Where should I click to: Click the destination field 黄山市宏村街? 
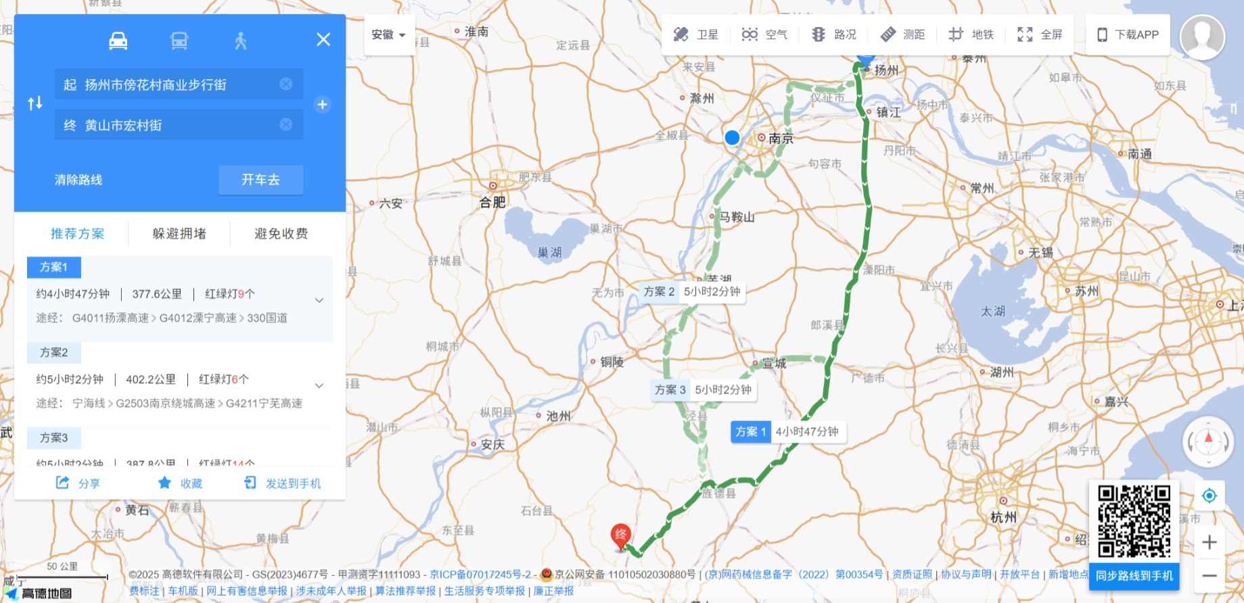[x=179, y=125]
